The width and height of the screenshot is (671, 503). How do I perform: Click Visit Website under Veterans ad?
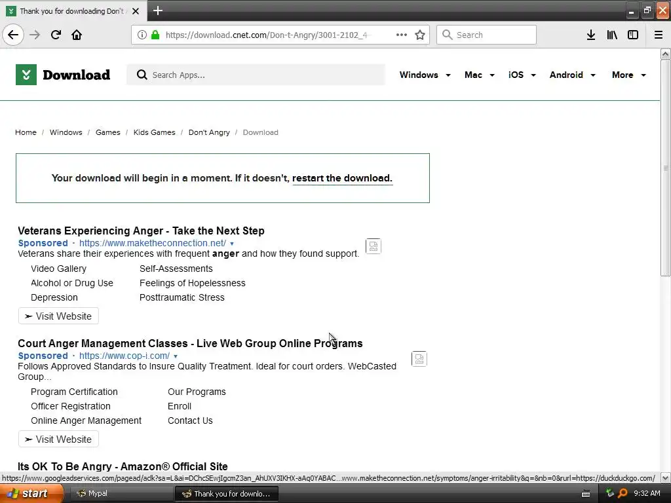tap(58, 316)
